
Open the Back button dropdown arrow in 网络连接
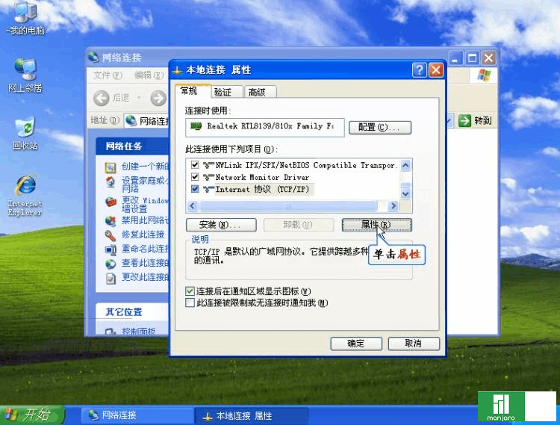[139, 98]
